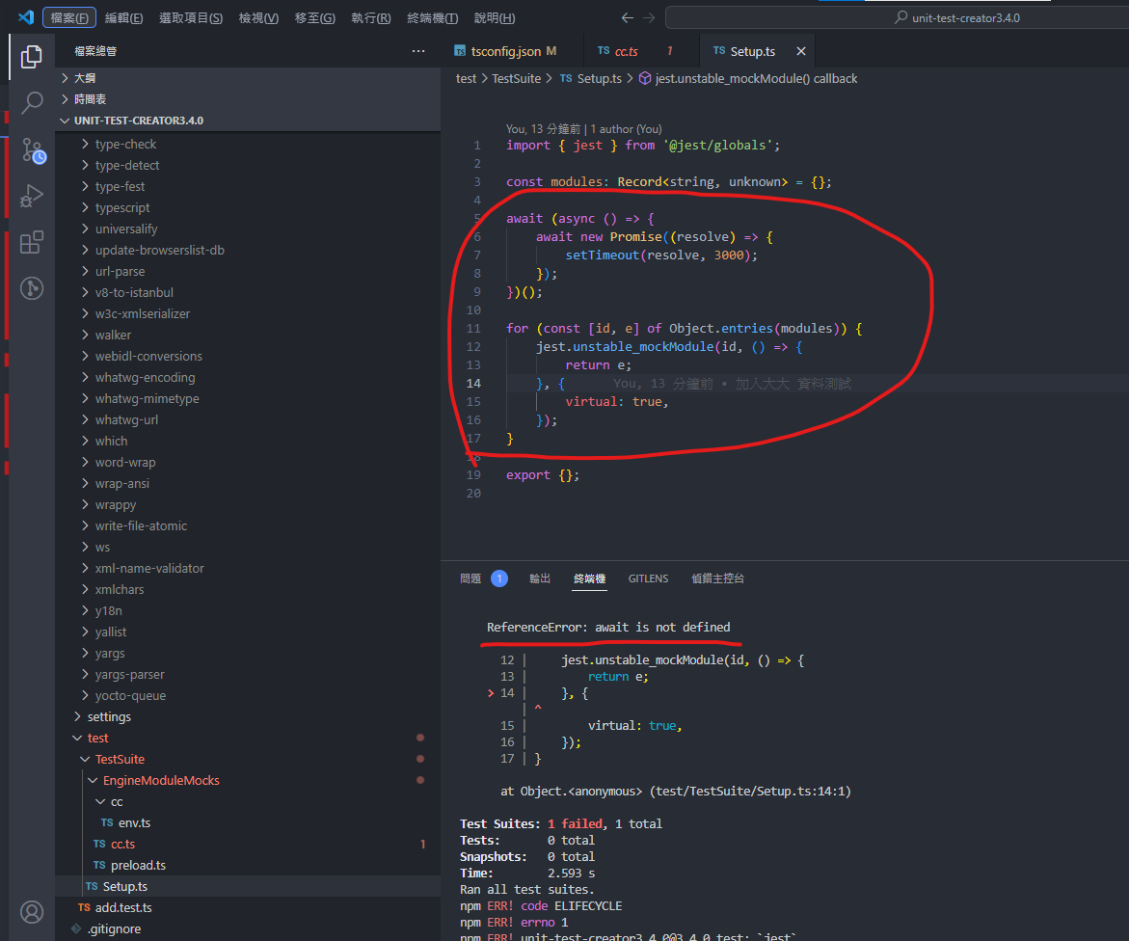1129x941 pixels.
Task: Click the TS icon on Setup.ts tab
Action: pos(718,50)
